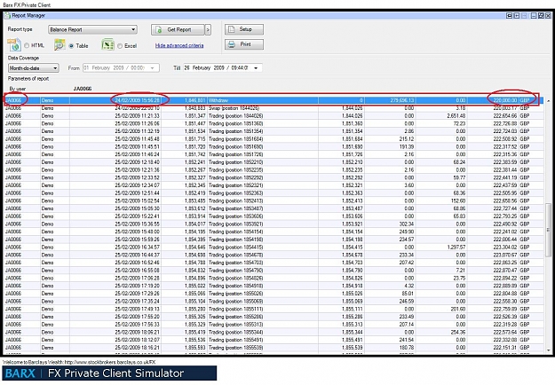The width and height of the screenshot is (555, 385).
Task: Click the table scrollbar up arrow
Action: pyautogui.click(x=549, y=101)
